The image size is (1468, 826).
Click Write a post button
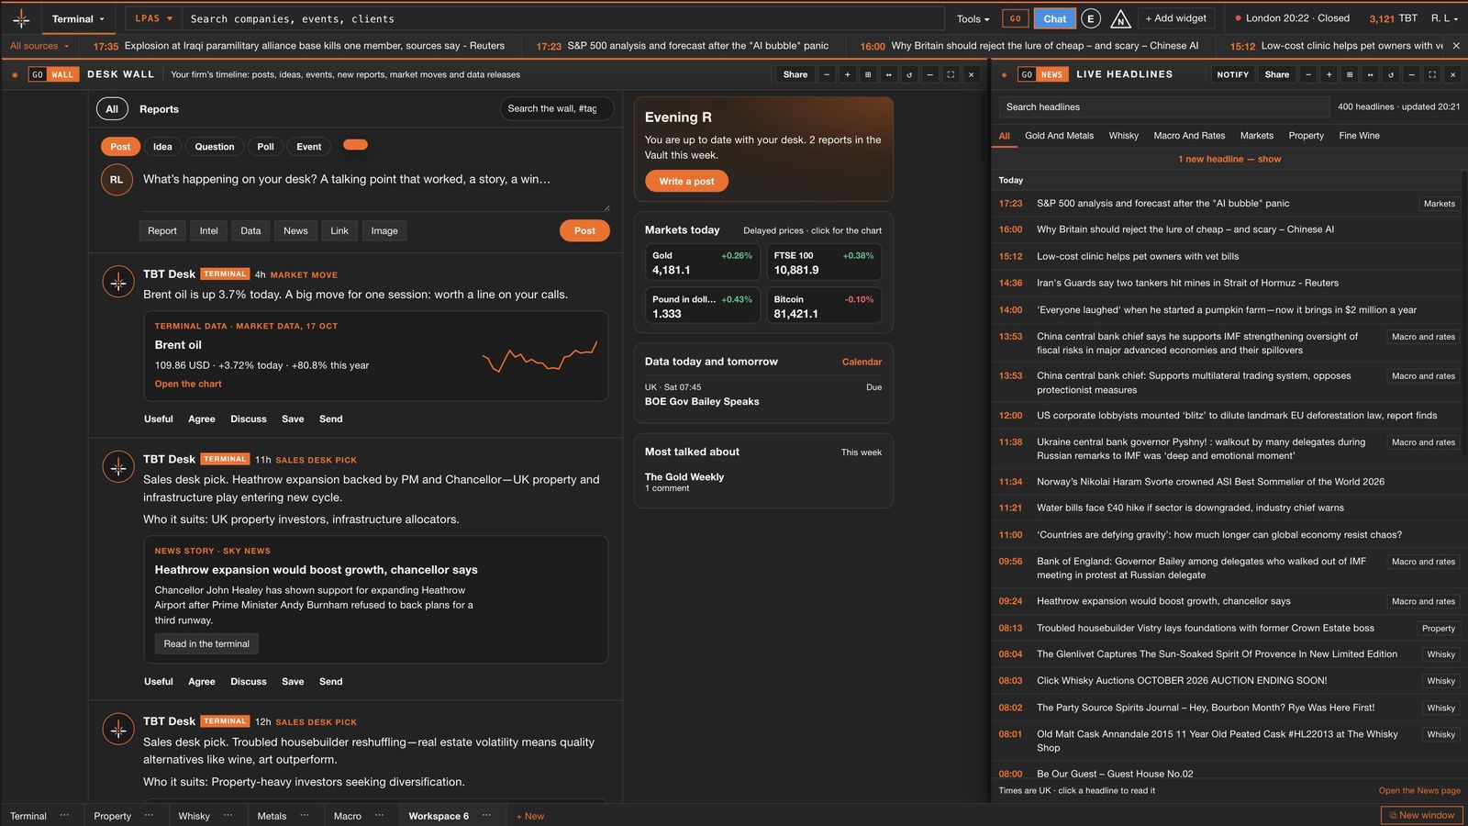coord(686,181)
